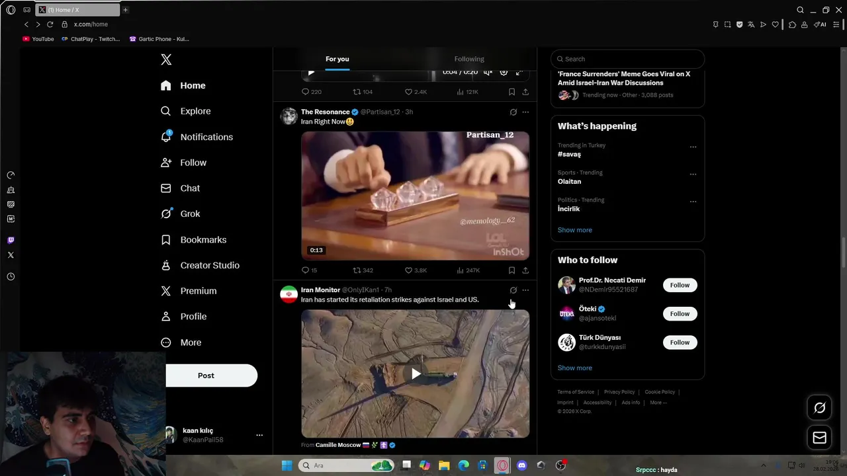847x476 pixels.
Task: Open the Windows Start menu
Action: [287, 465]
